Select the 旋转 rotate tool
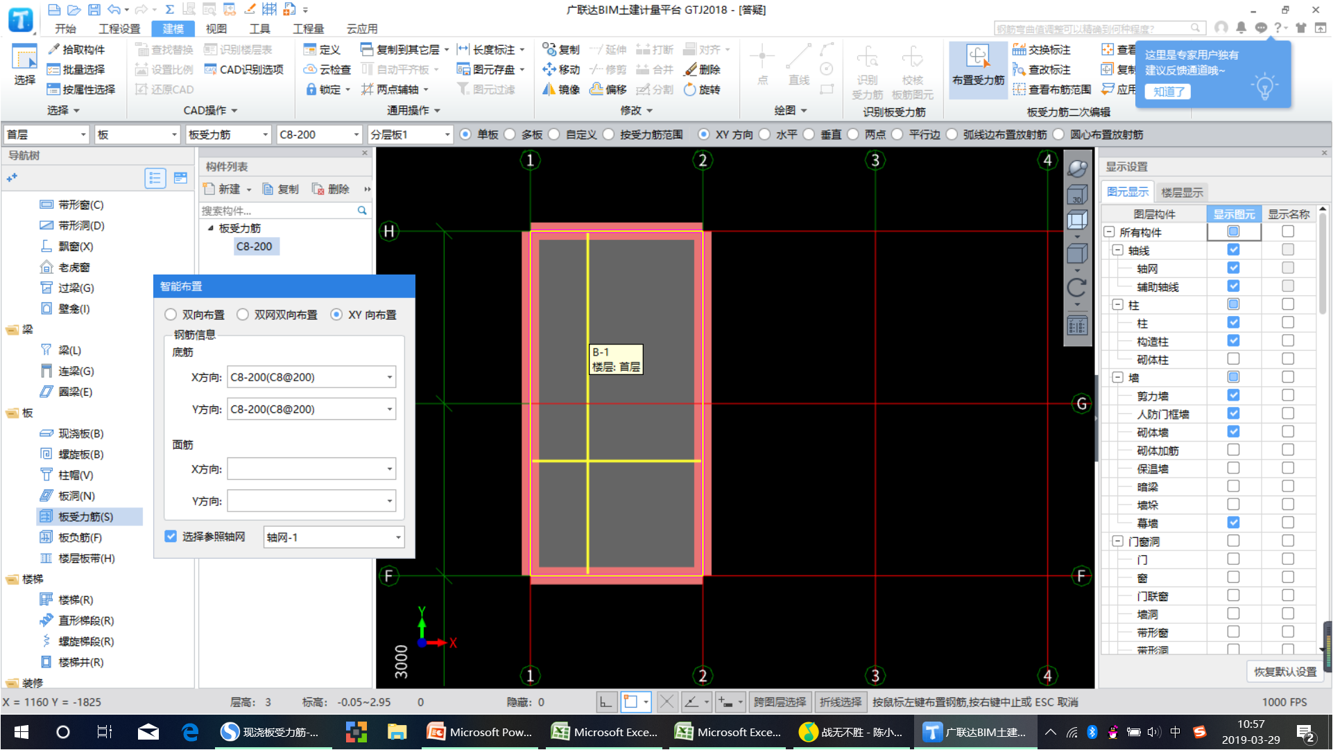The width and height of the screenshot is (1333, 750). 702,89
